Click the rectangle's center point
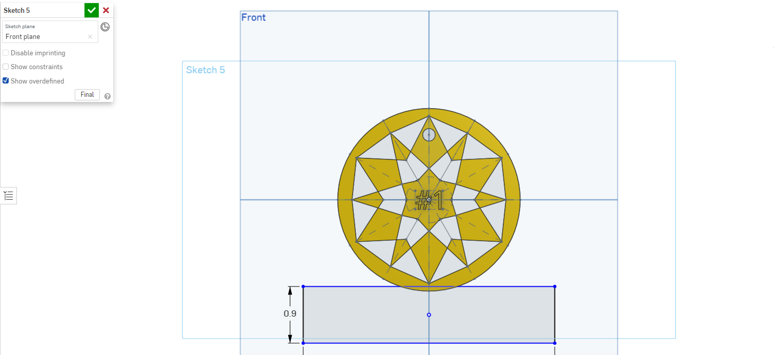Viewport: 774px width, 355px height. click(x=429, y=315)
